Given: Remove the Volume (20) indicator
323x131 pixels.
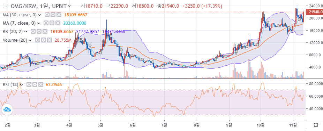Looking at the screenshot, I should click(x=49, y=40).
